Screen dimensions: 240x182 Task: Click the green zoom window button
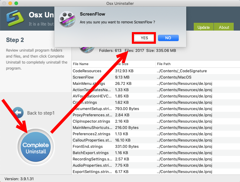point(16,3)
